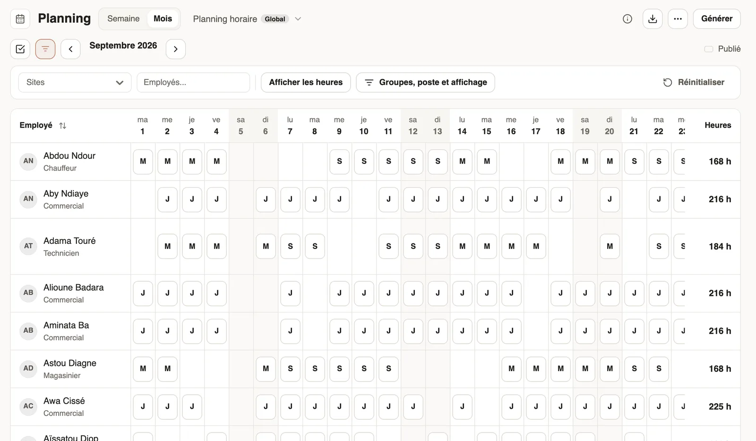This screenshot has height=441, width=756.
Task: Click Adama Touré's 184 h total
Action: (x=720, y=246)
